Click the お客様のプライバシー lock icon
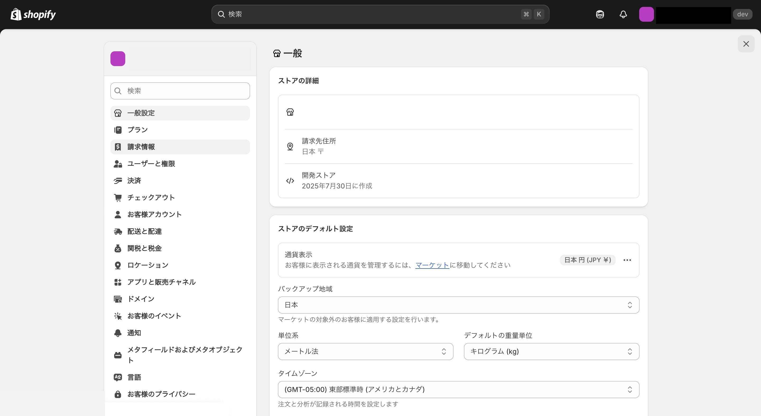The width and height of the screenshot is (761, 416). click(x=118, y=394)
